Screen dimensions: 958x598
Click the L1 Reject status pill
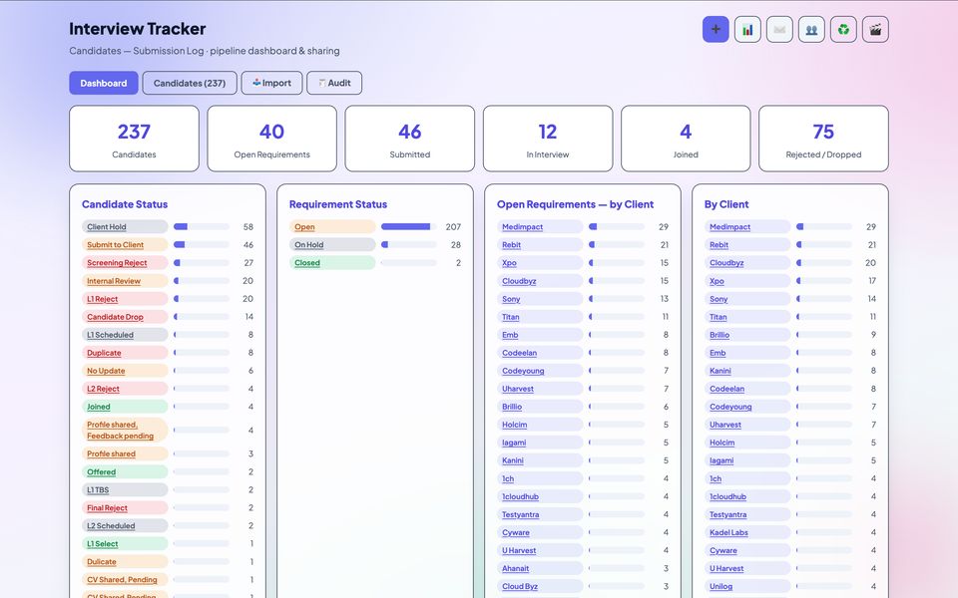[125, 298]
